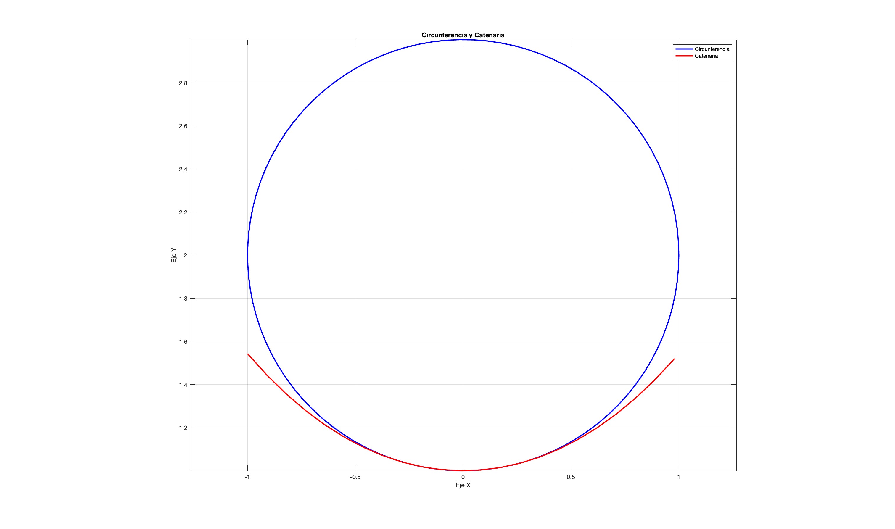
Task: Click the y-axis tick label 2
Action: tap(185, 255)
